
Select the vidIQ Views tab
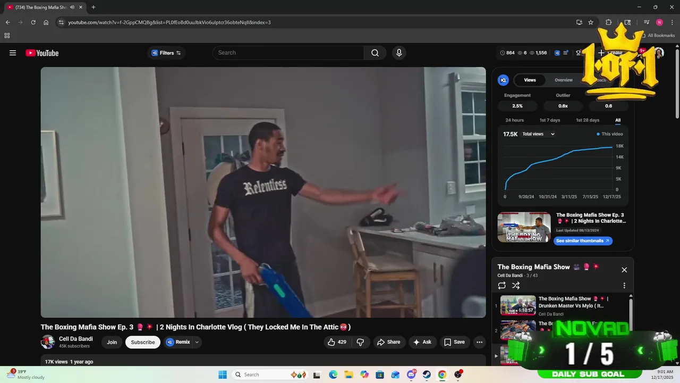tap(530, 80)
